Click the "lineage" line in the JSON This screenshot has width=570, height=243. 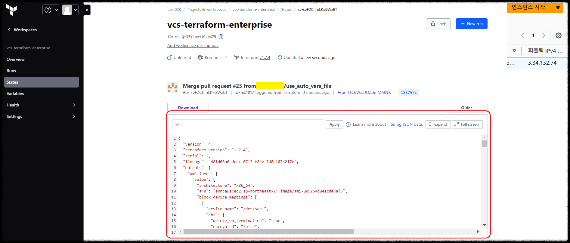241,162
